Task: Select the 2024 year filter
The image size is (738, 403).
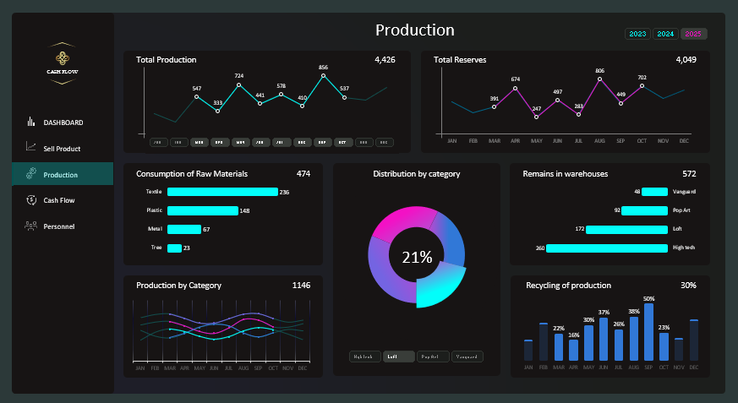Action: (665, 34)
